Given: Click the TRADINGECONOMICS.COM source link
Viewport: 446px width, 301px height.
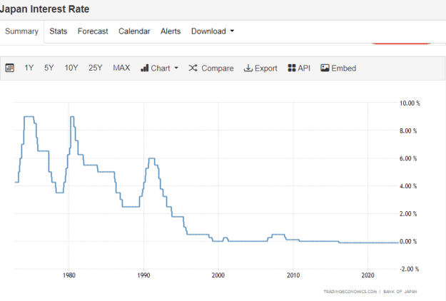Looking at the screenshot, I should pyautogui.click(x=350, y=292).
